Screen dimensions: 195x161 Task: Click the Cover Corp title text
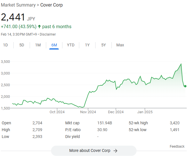52,5
